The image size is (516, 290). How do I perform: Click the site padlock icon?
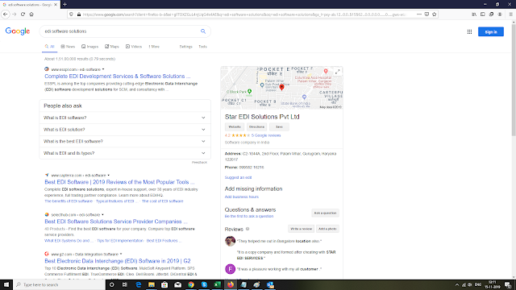click(x=79, y=14)
